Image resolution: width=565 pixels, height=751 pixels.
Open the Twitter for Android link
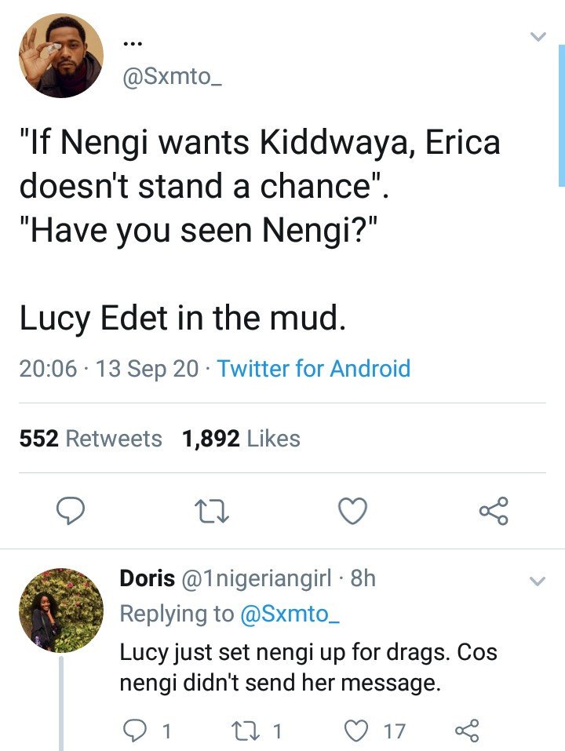pyautogui.click(x=314, y=368)
